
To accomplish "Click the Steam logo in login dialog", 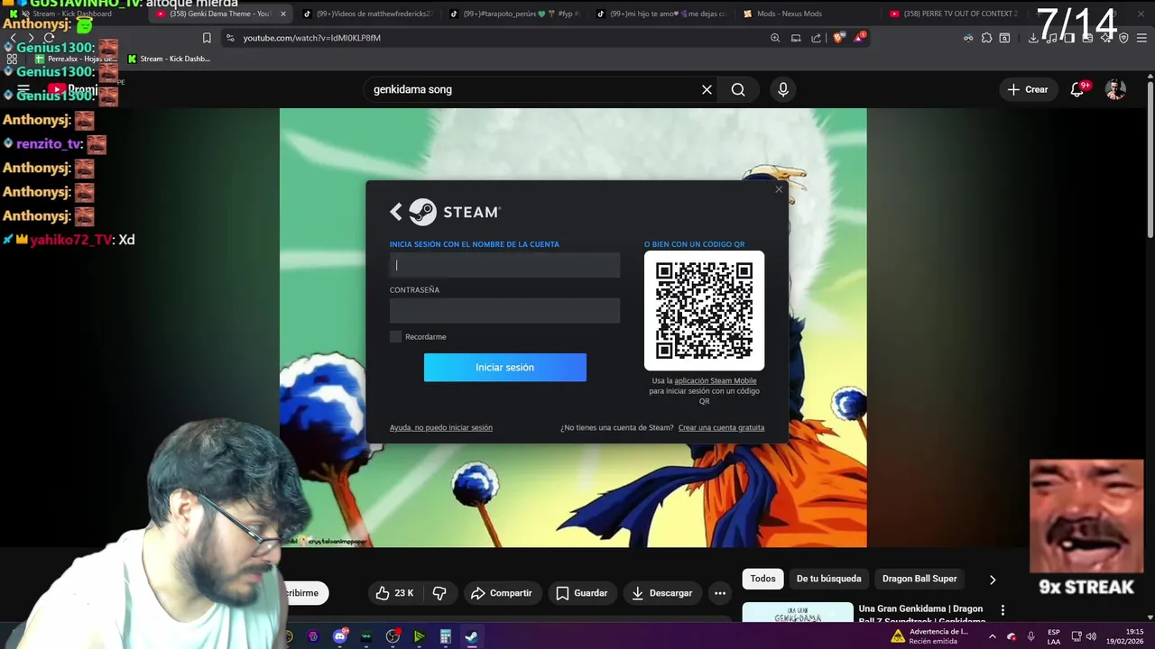I will [455, 212].
